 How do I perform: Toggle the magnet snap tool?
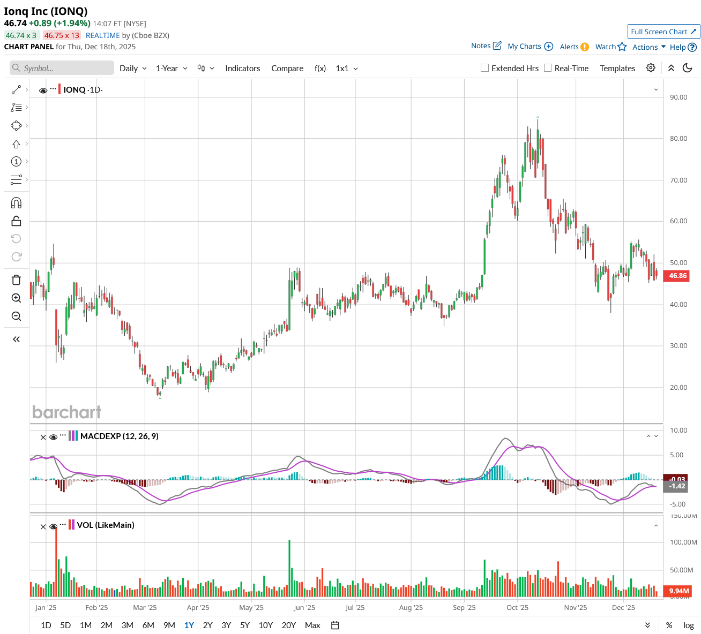(x=16, y=203)
